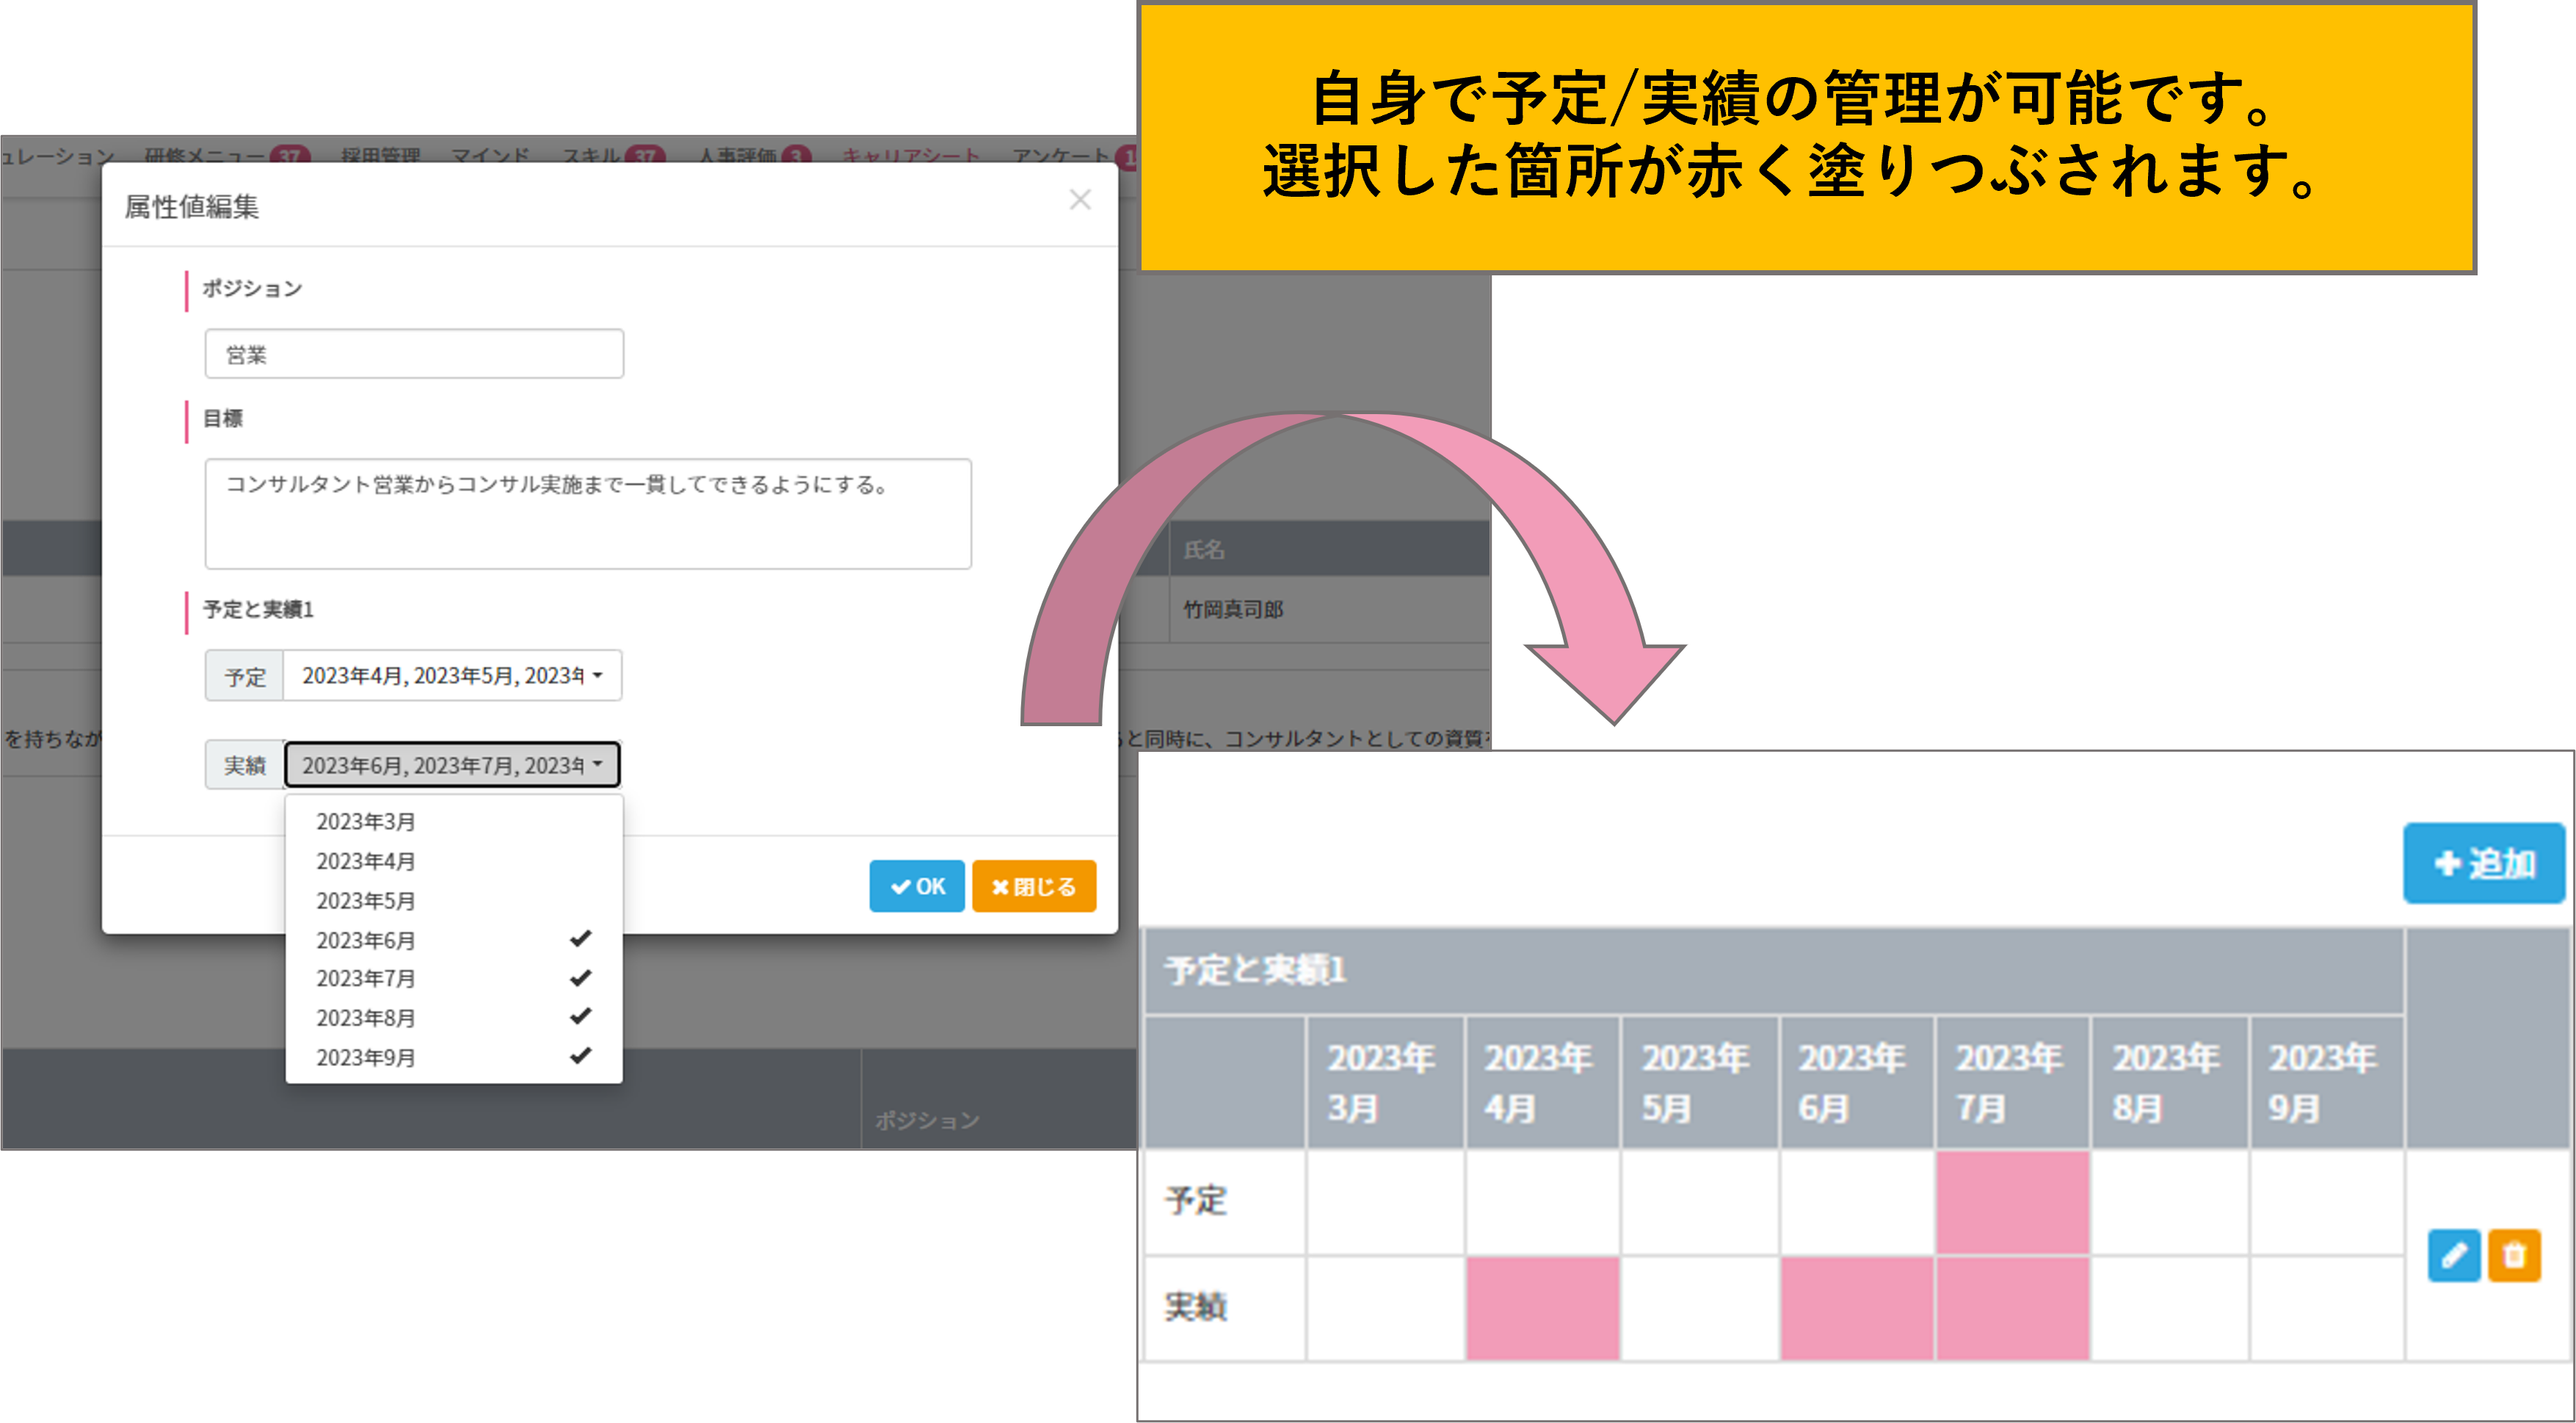Click the orange trash delete icon
2576x1423 pixels.
coord(2514,1255)
